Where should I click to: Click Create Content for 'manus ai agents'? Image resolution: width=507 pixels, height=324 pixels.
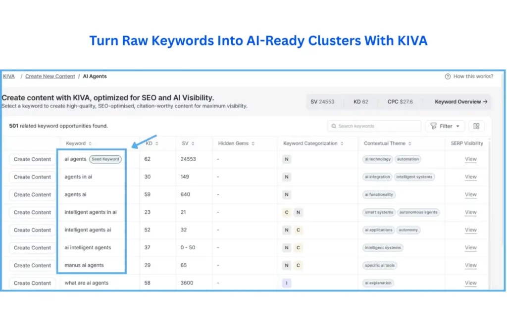tap(32, 265)
